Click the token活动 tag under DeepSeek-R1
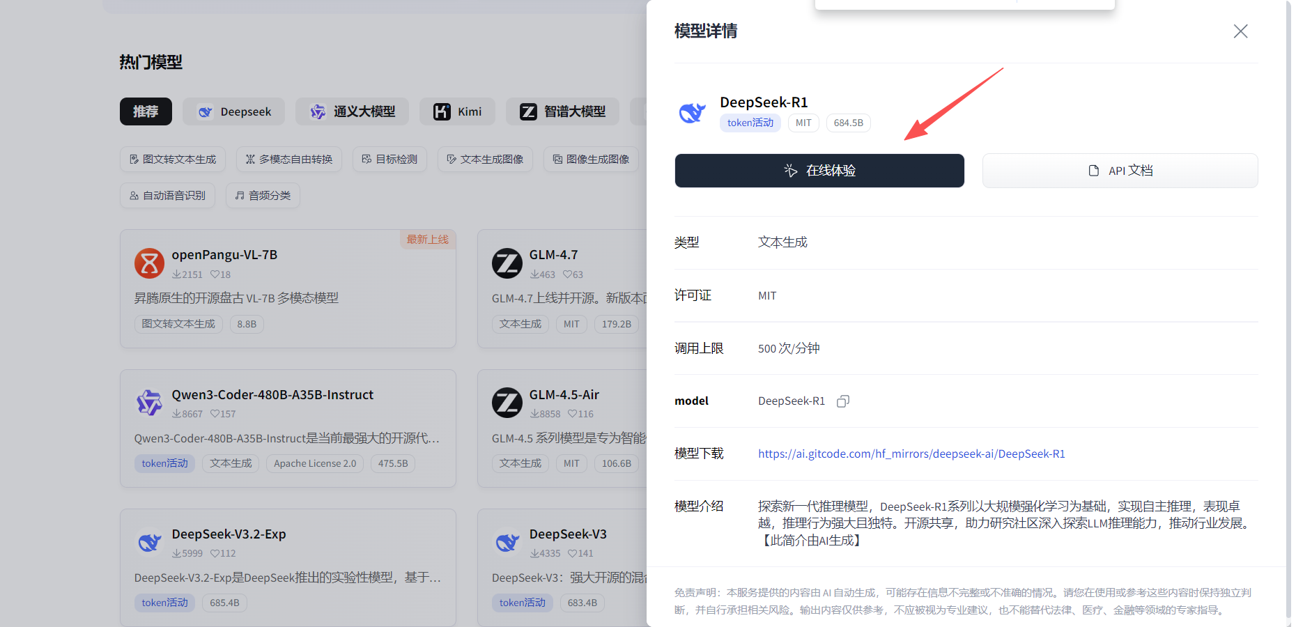Image resolution: width=1296 pixels, height=627 pixels. [750, 123]
